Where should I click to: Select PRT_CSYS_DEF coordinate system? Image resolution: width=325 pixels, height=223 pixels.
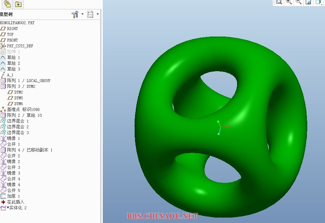pos(17,46)
